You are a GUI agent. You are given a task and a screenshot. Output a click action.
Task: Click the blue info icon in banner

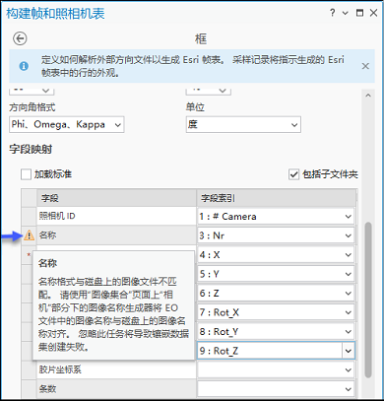(24, 66)
